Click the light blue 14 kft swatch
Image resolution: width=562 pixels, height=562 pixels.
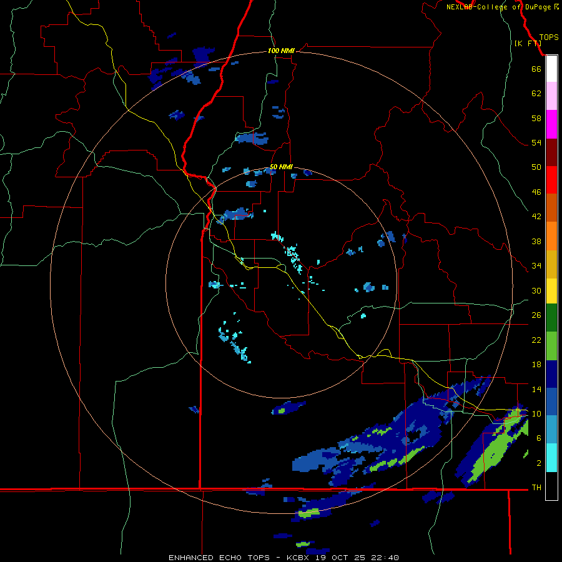[551, 430]
